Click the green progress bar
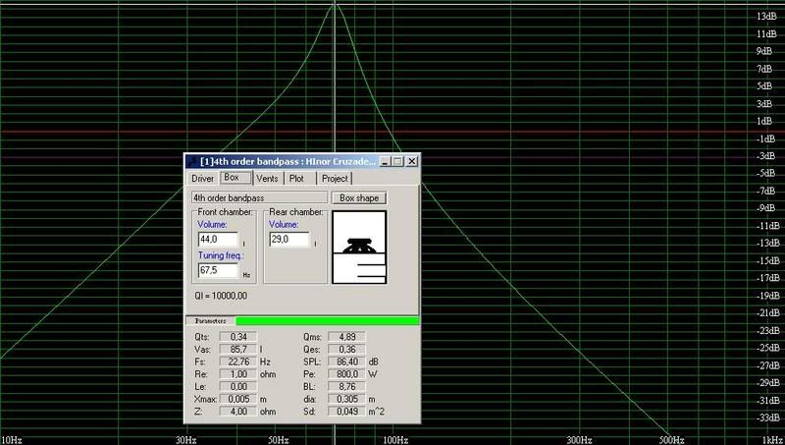 pyautogui.click(x=327, y=320)
